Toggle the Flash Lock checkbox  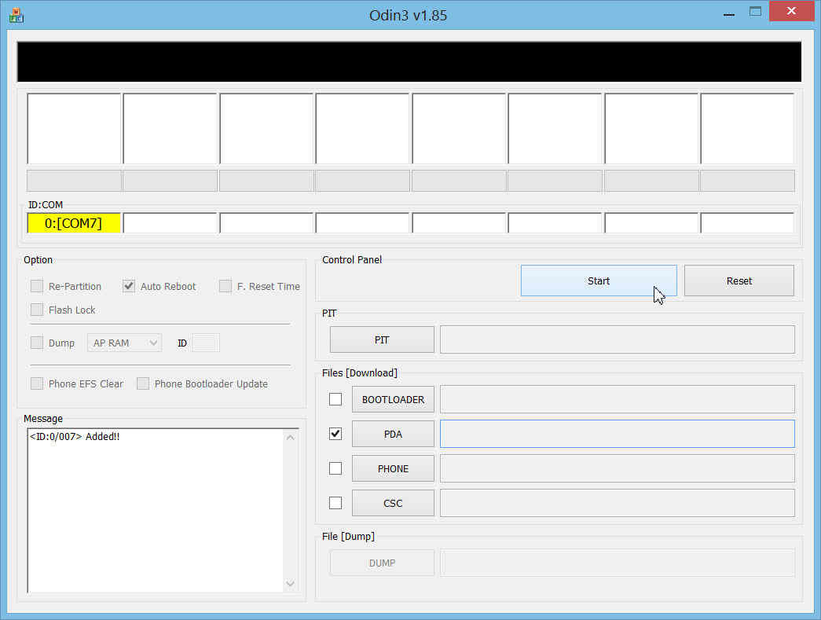tap(37, 310)
